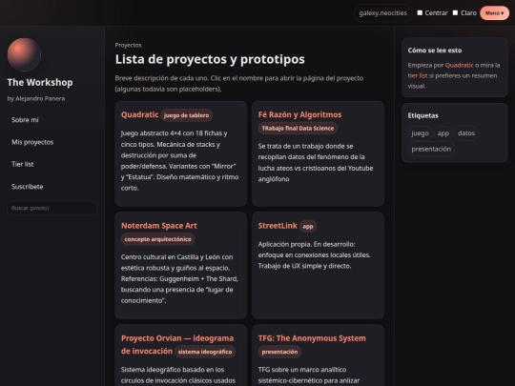The image size is (515, 386).
Task: Click the Proyectos breadcrumb label
Action: [128, 45]
